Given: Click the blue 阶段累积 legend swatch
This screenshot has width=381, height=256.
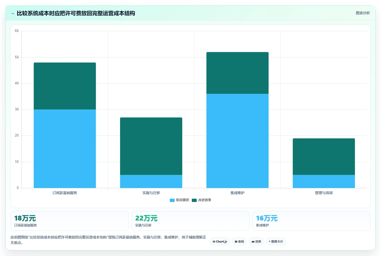Looking at the screenshot, I should click(x=172, y=200).
